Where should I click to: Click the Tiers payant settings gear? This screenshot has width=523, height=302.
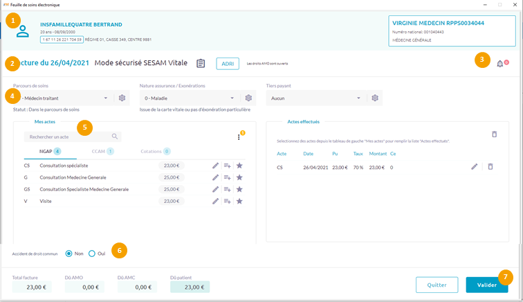click(374, 98)
